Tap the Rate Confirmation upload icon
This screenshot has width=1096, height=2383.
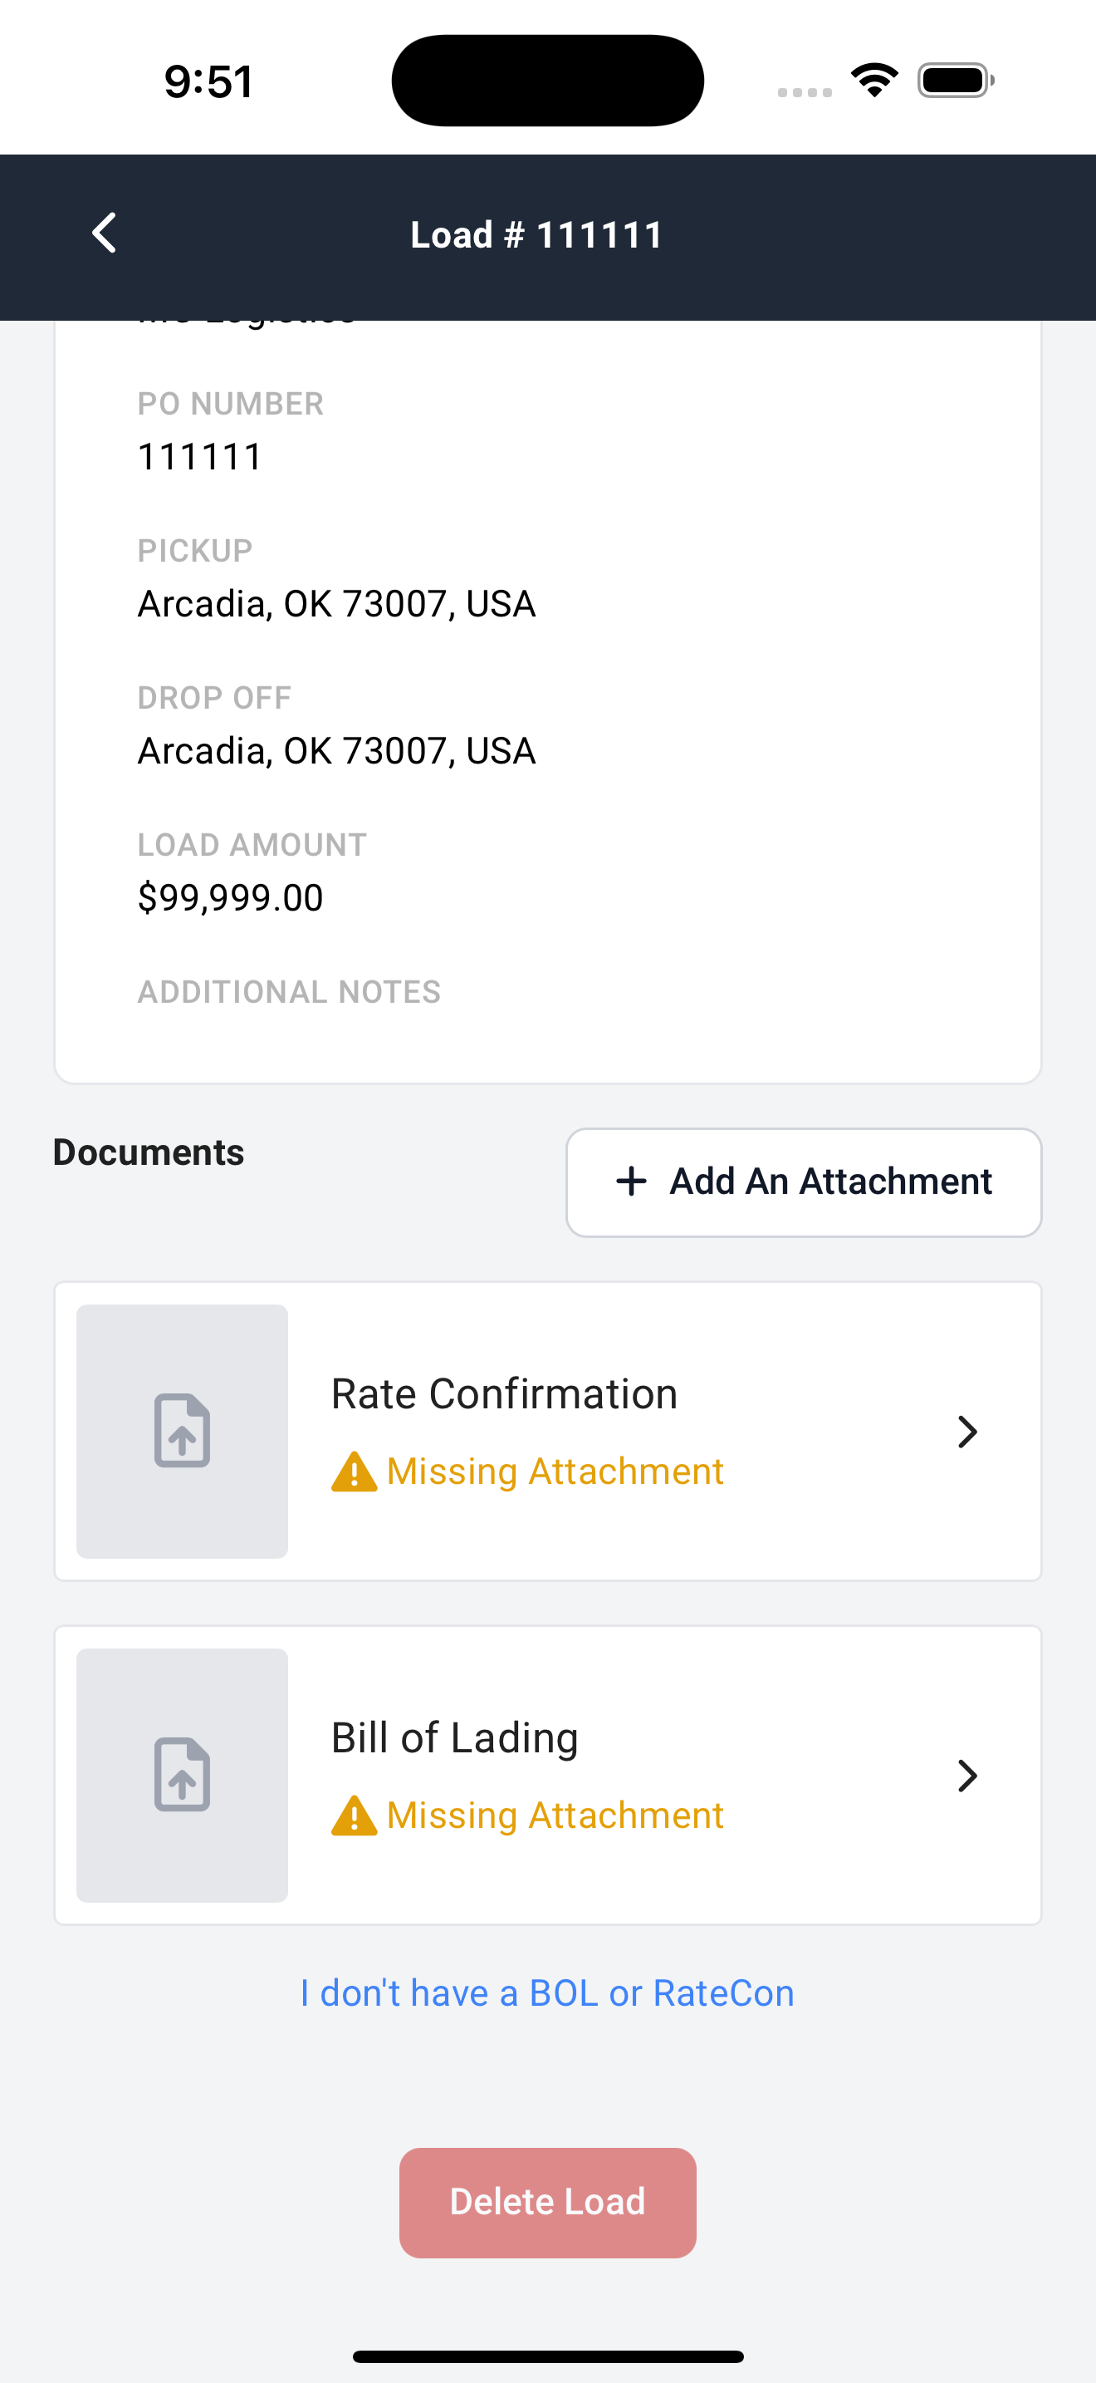pos(182,1430)
